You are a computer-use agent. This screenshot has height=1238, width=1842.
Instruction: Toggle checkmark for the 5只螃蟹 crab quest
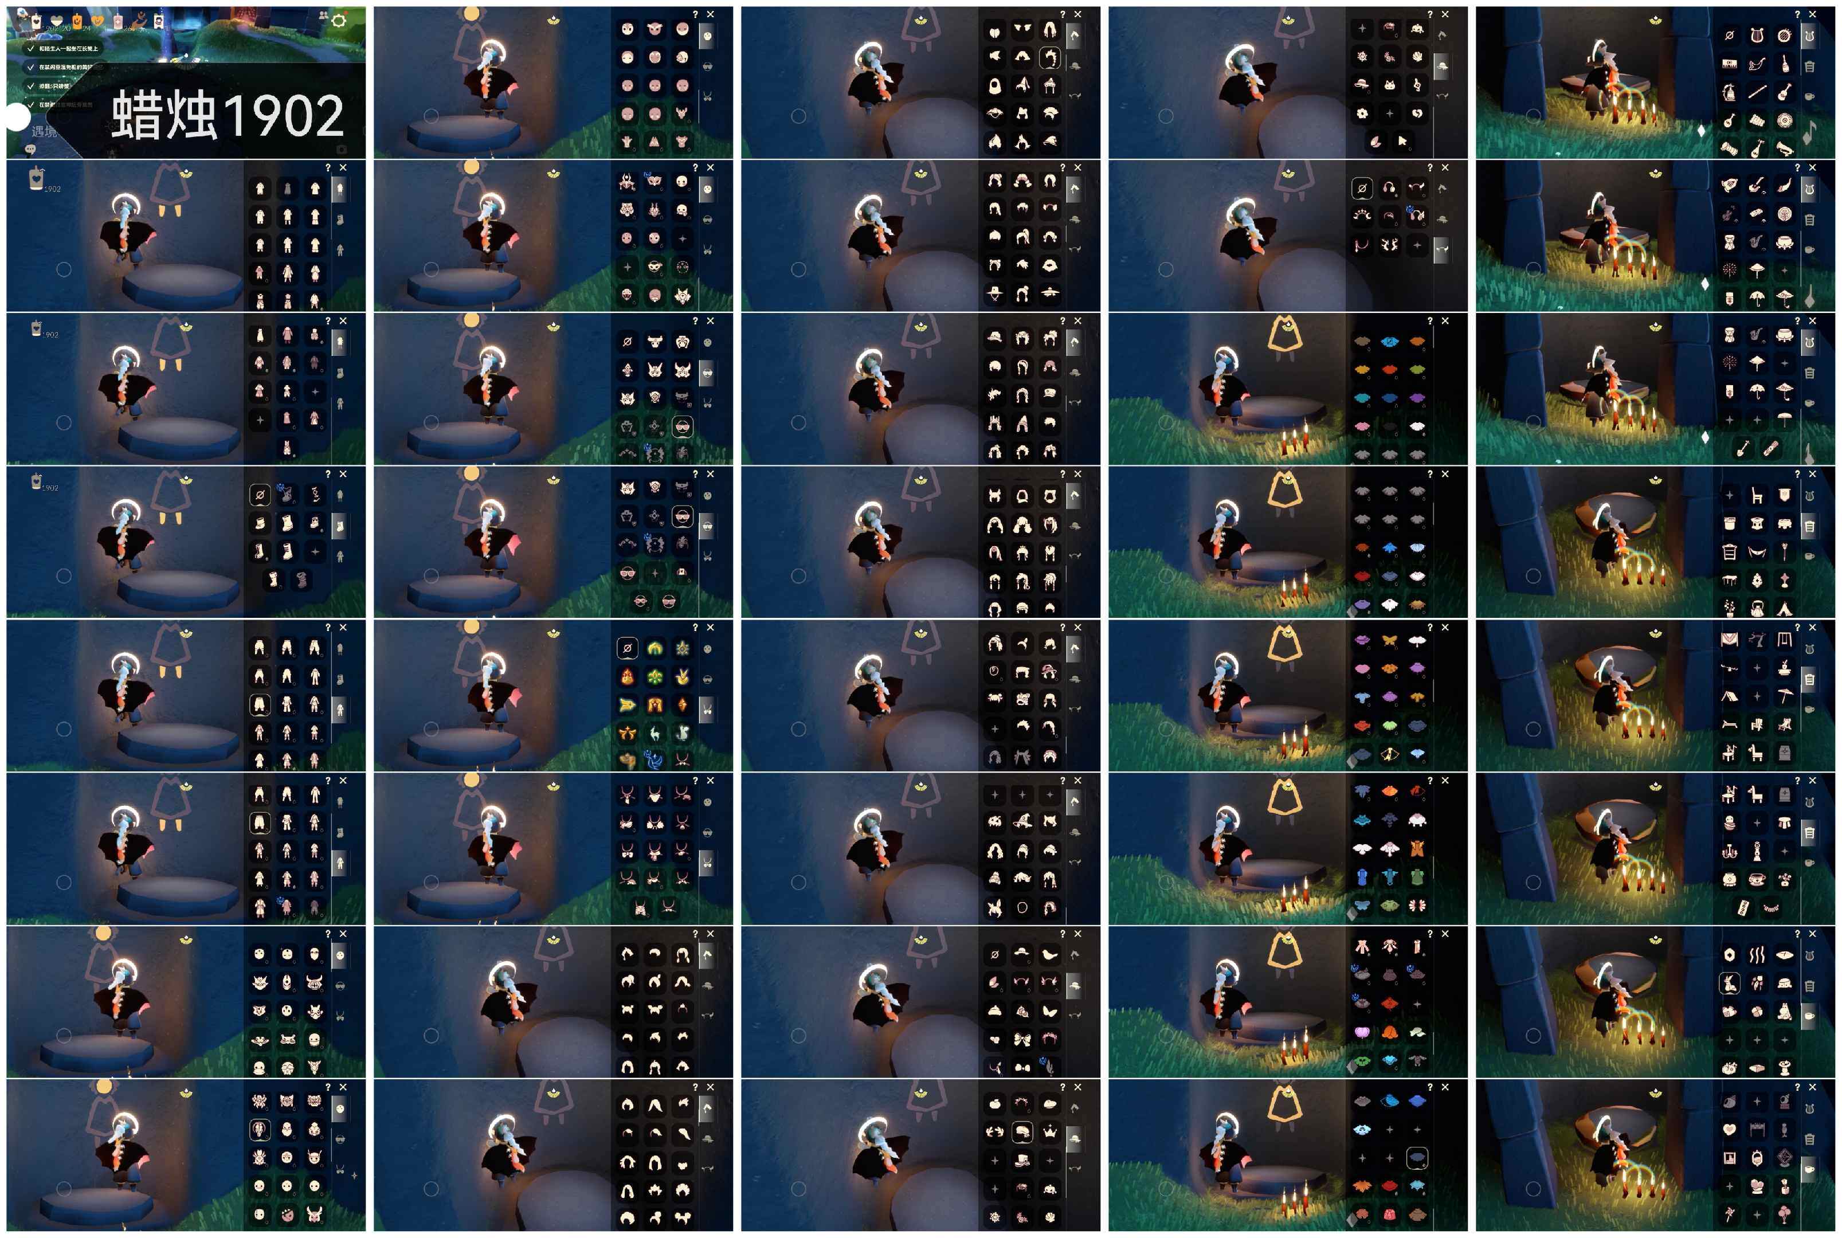tap(30, 86)
